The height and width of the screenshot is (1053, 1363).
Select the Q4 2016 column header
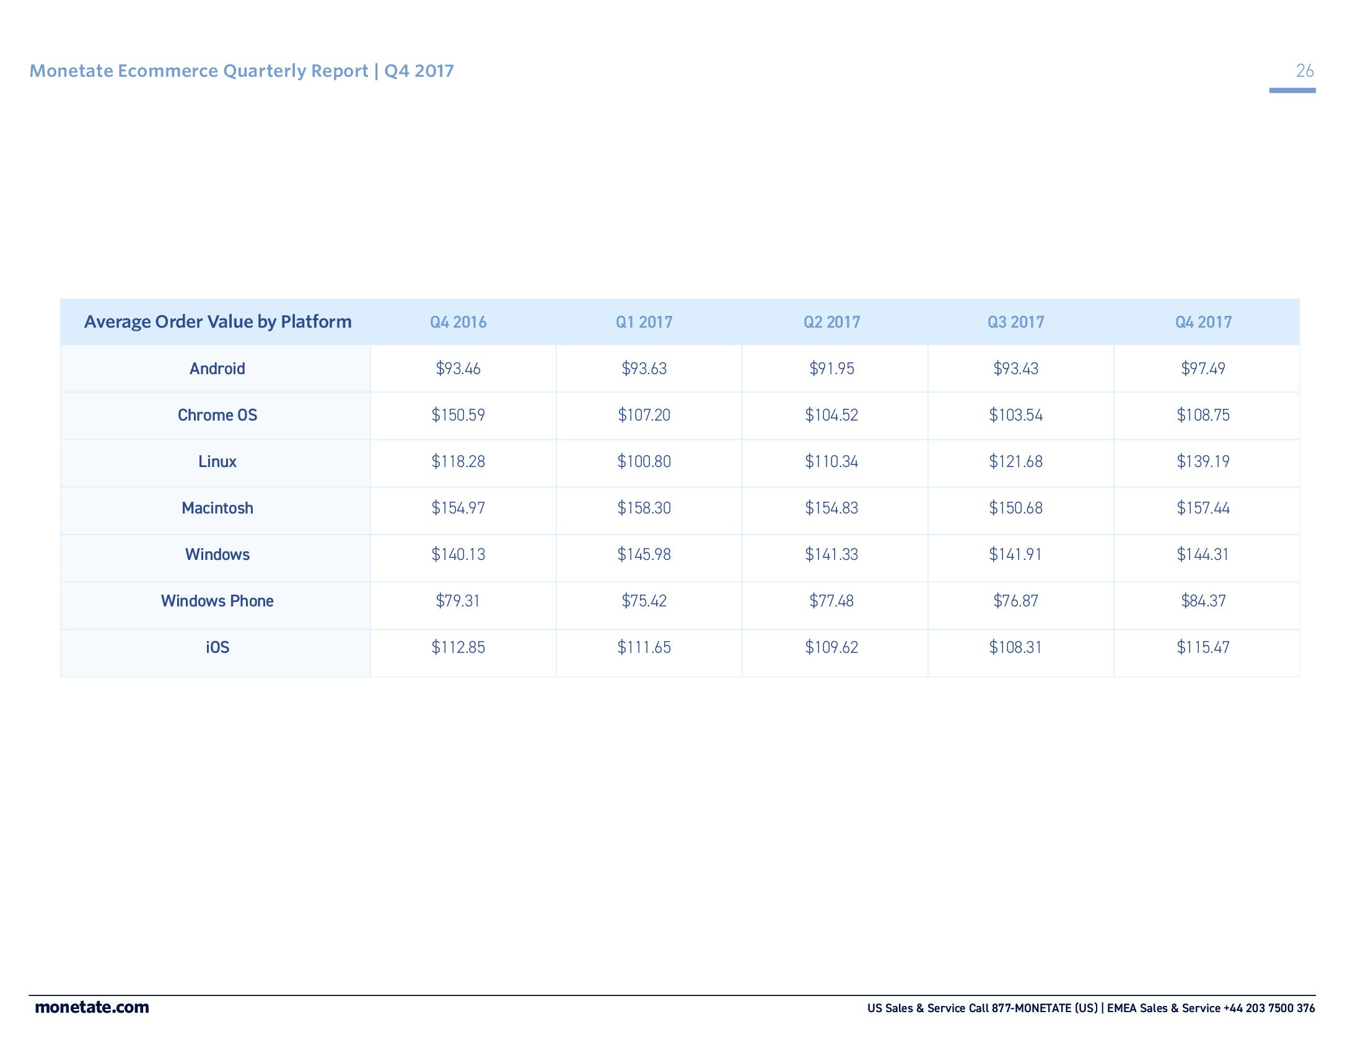click(x=458, y=322)
